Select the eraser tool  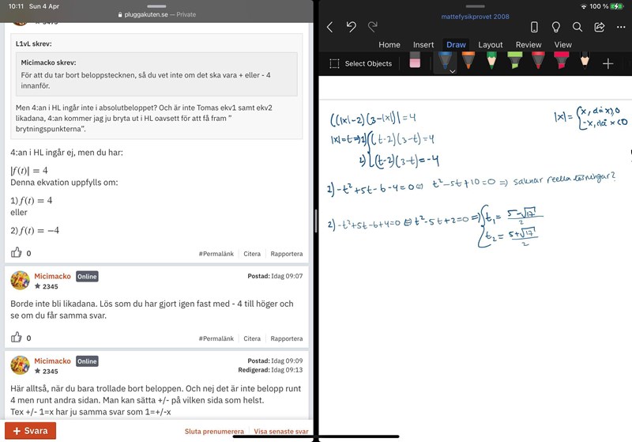tap(415, 62)
